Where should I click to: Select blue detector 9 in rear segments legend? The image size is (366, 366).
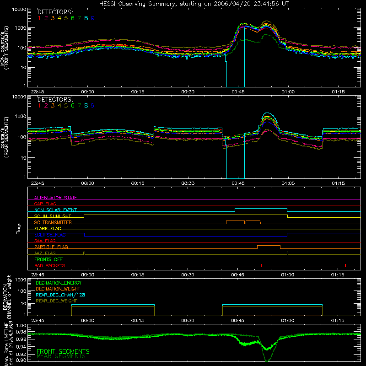93,106
